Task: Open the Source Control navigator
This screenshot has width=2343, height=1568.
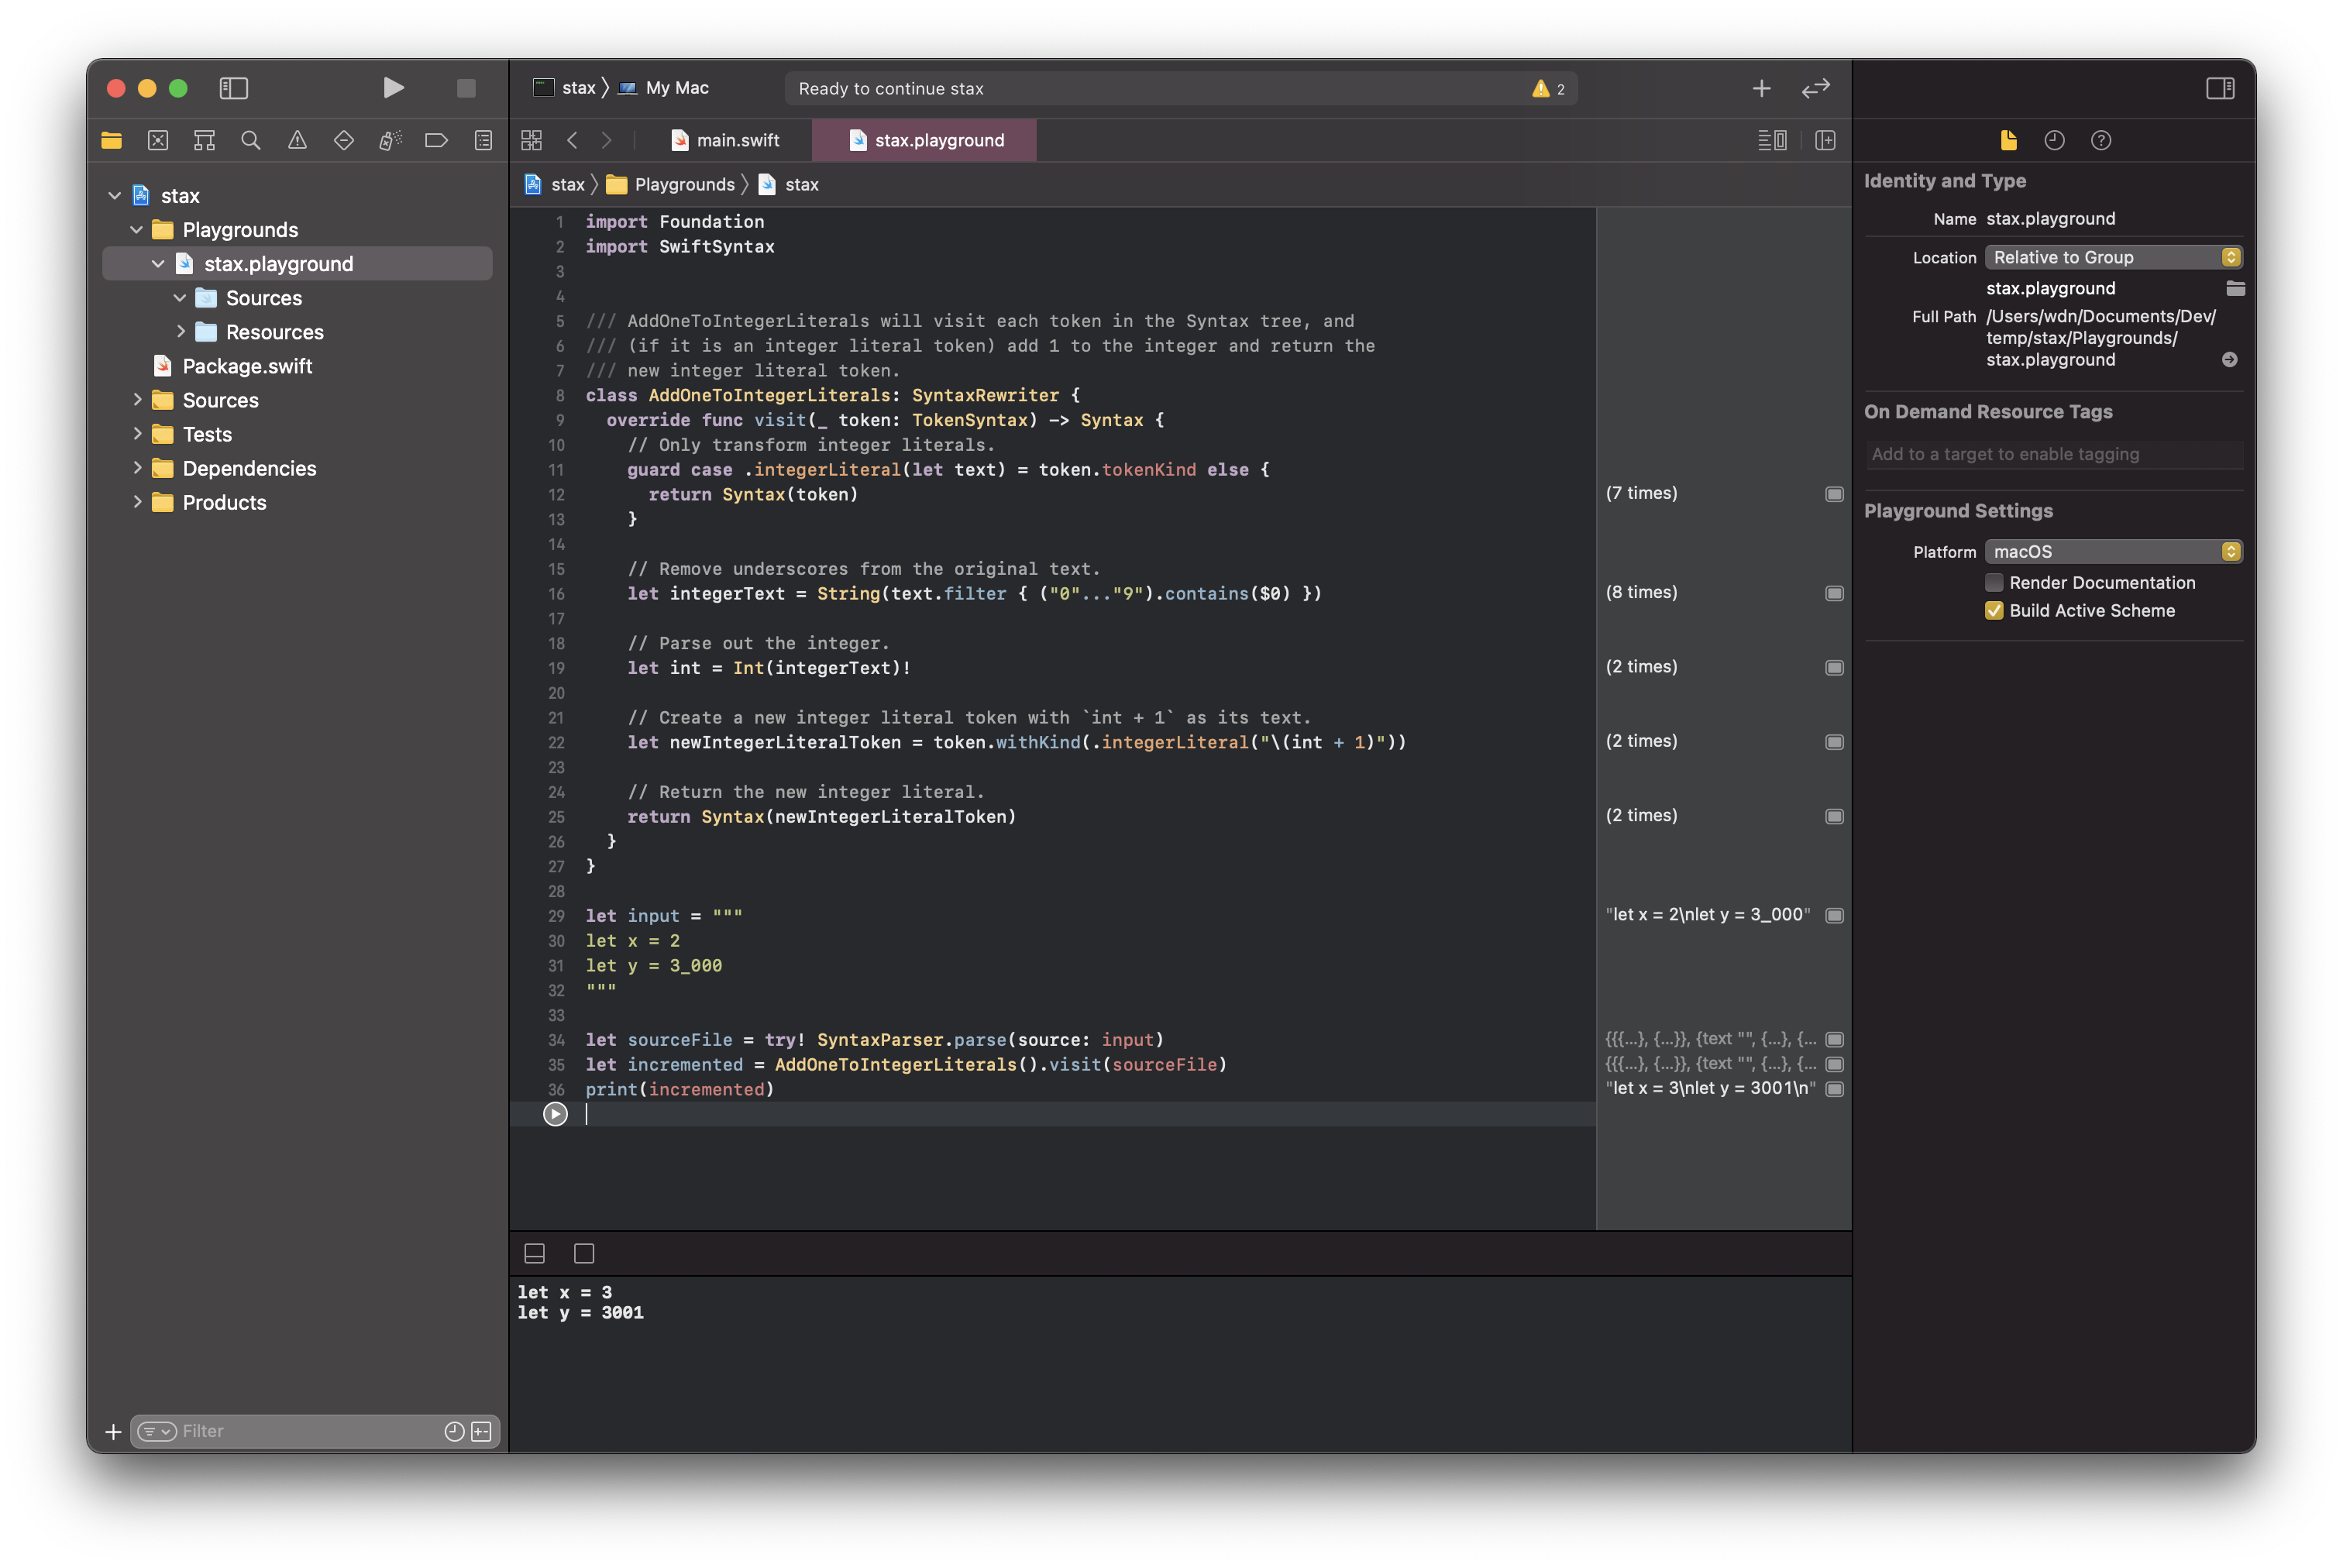Action: point(158,140)
